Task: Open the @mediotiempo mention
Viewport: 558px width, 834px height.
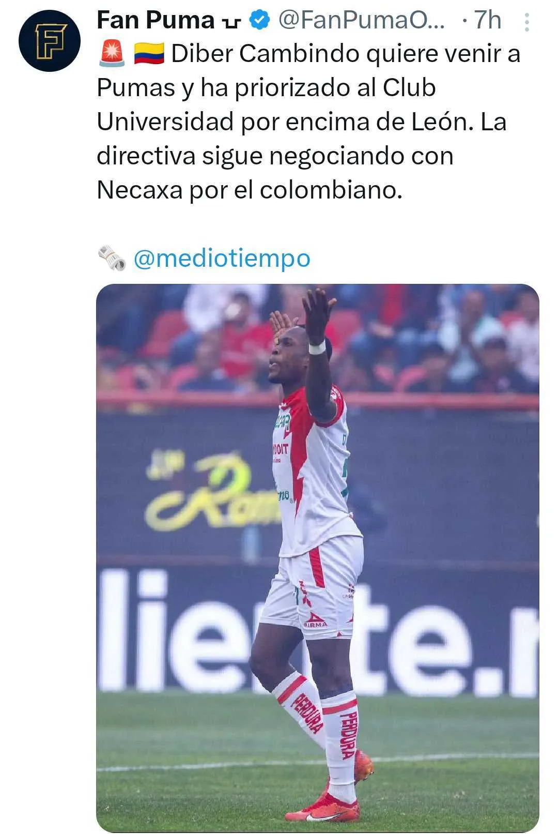Action: (222, 258)
